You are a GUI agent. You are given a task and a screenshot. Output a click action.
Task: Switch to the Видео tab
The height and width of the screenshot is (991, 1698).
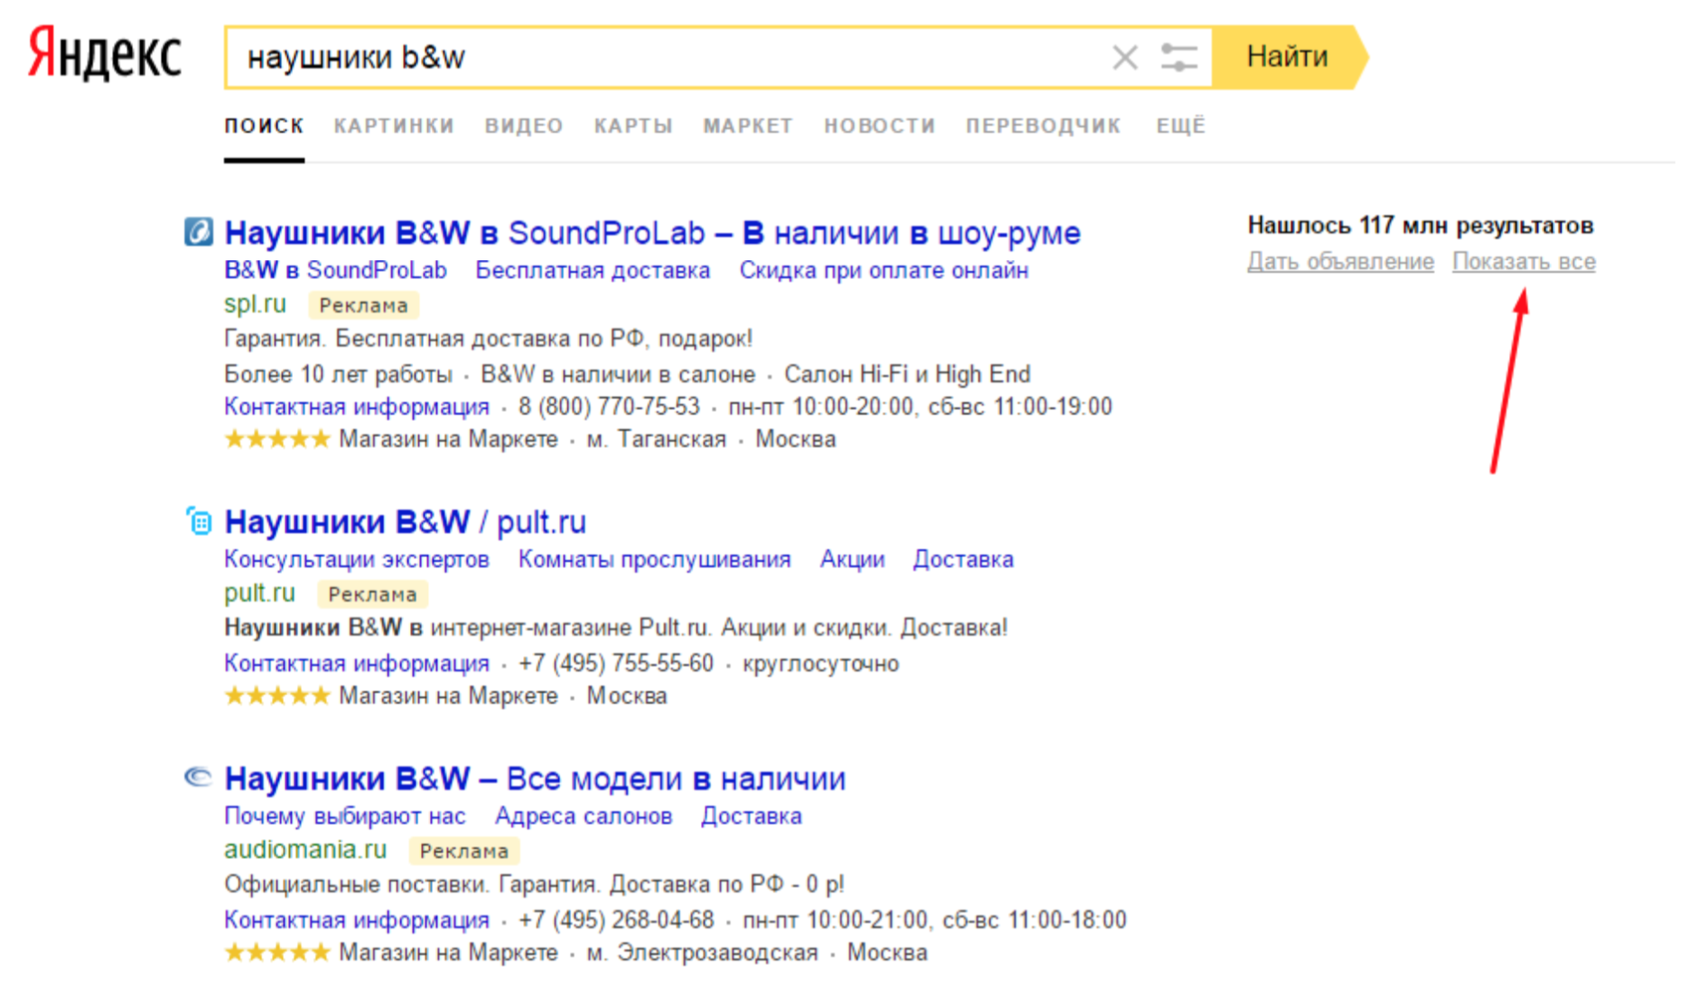tap(524, 126)
